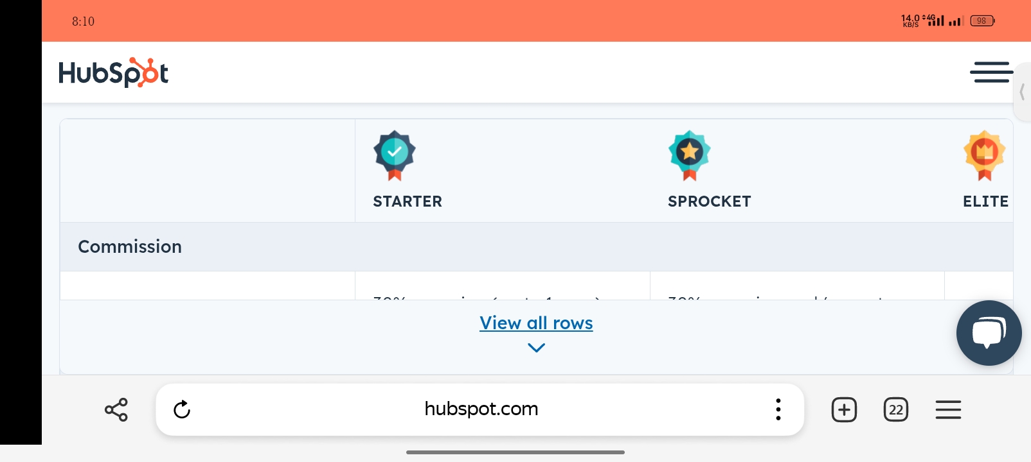Screen dimensions: 1031x462
Task: Click the Starter tier badge icon
Action: click(395, 156)
